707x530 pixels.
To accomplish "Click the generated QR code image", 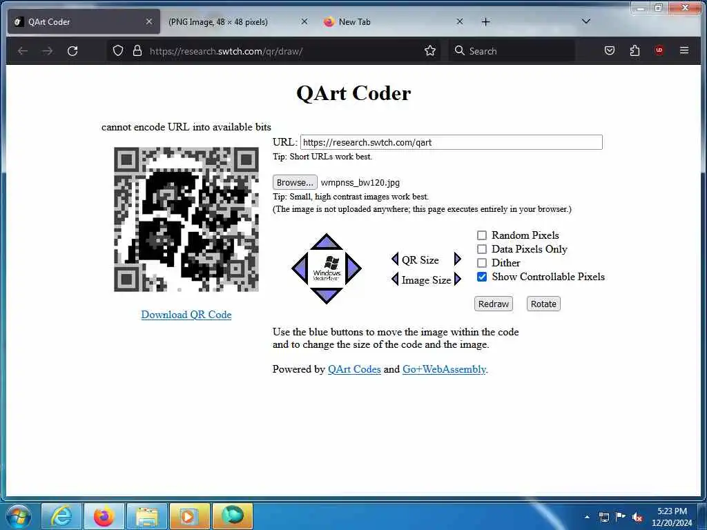I will click(x=186, y=219).
